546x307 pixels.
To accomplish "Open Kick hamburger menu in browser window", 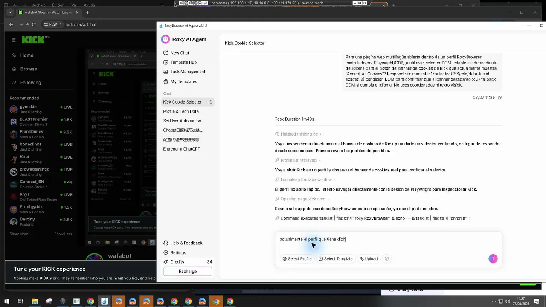I will point(14,40).
